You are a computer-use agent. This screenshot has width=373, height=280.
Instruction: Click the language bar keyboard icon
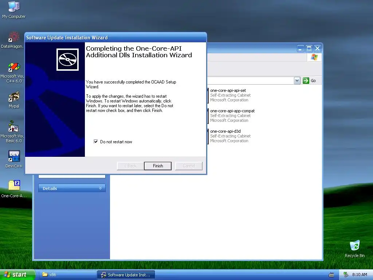click(331, 275)
